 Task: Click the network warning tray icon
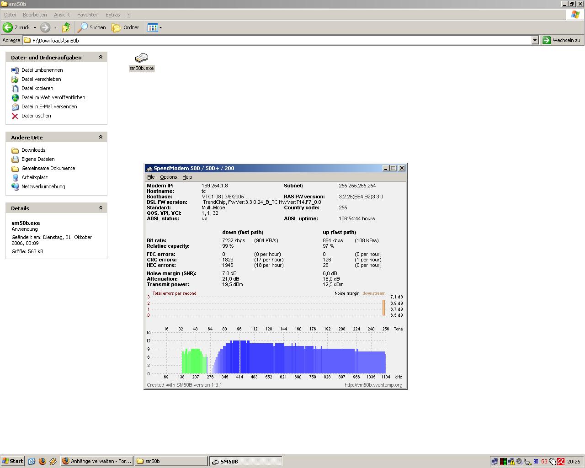(511, 462)
